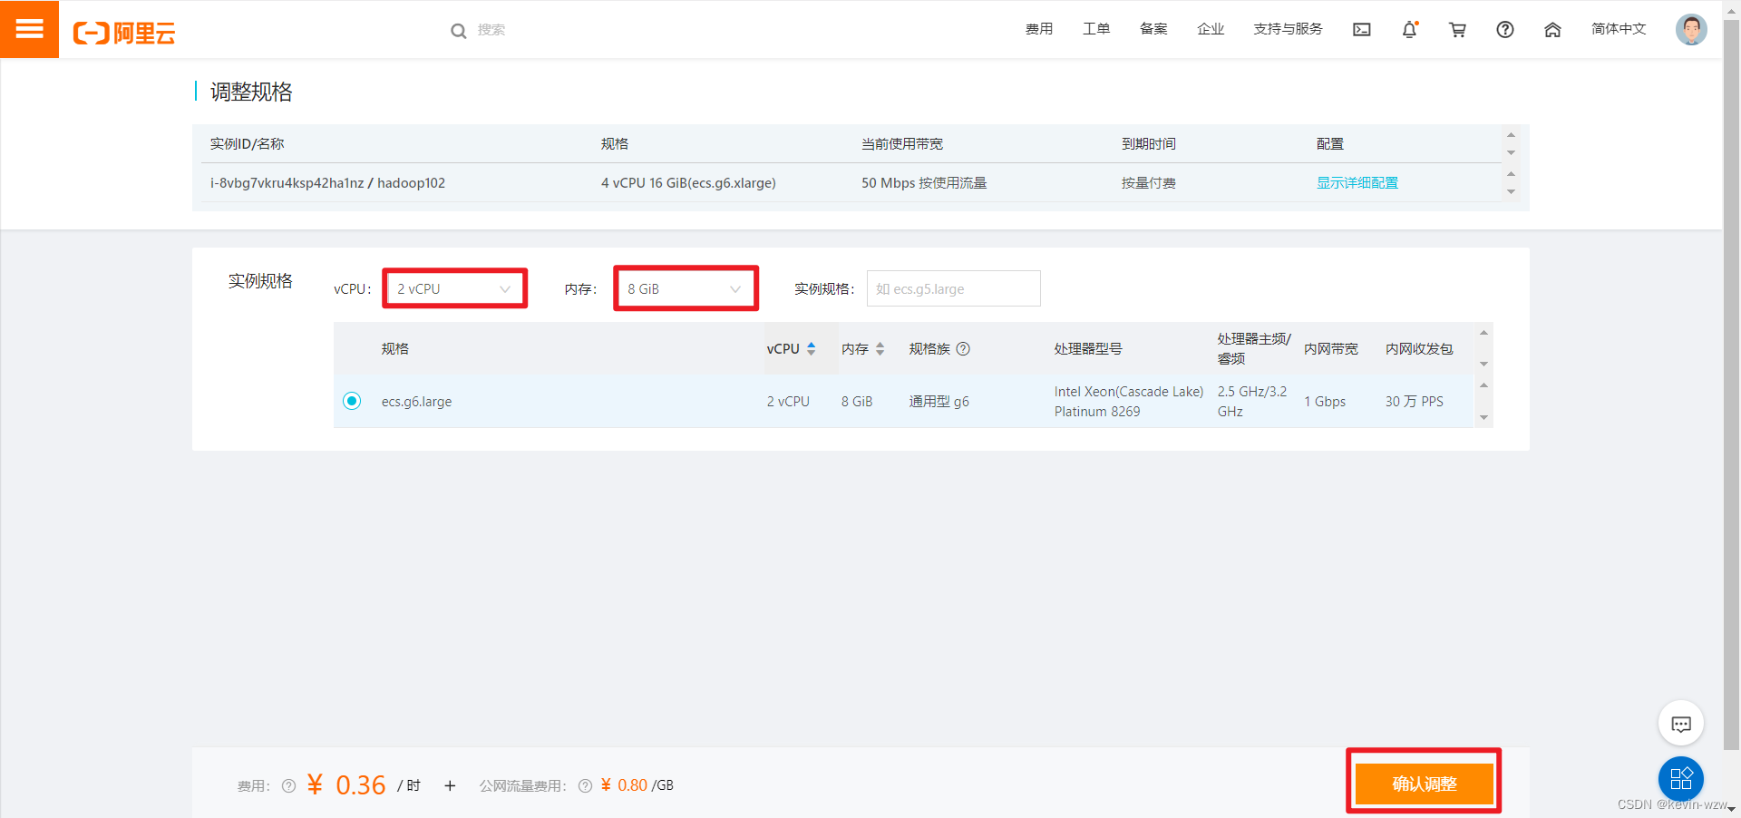The image size is (1741, 818).
Task: Open the help question-mark icon
Action: [1505, 30]
